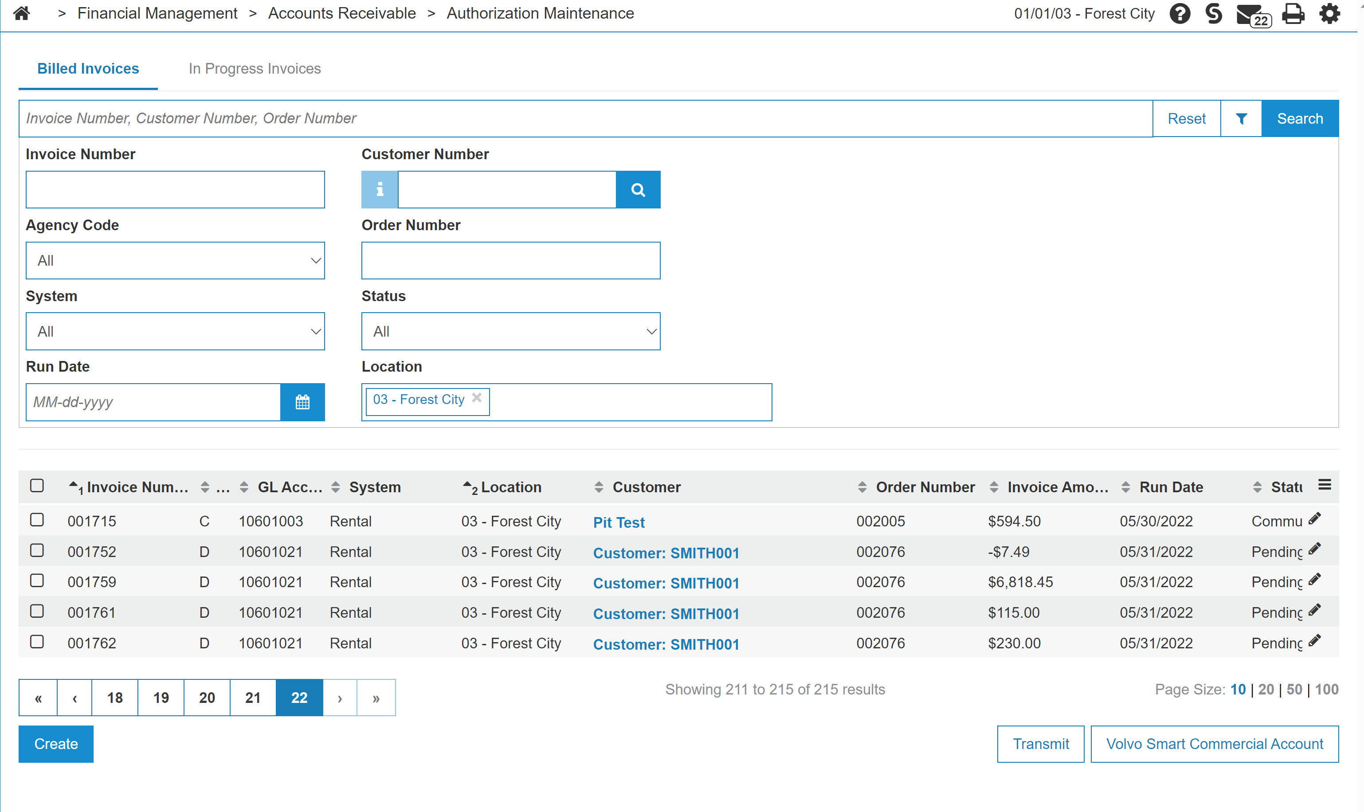Click the Search button
Viewport: 1364px width, 812px height.
1300,118
